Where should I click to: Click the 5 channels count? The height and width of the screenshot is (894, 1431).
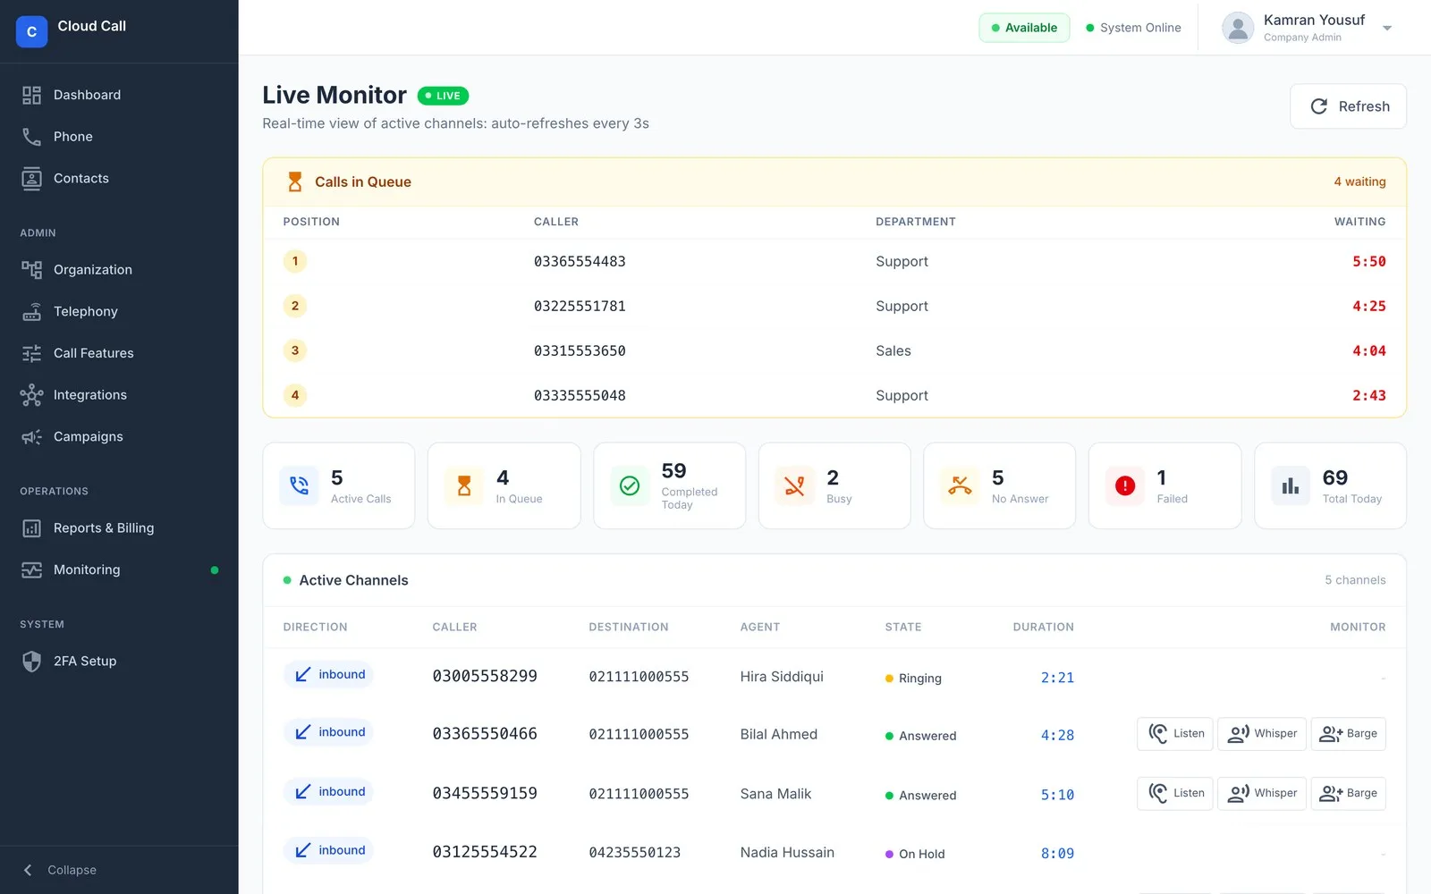(1355, 580)
